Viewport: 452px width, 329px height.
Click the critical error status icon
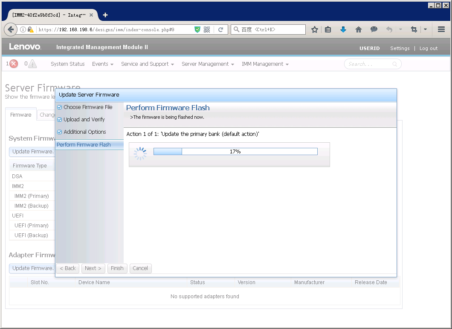click(14, 64)
